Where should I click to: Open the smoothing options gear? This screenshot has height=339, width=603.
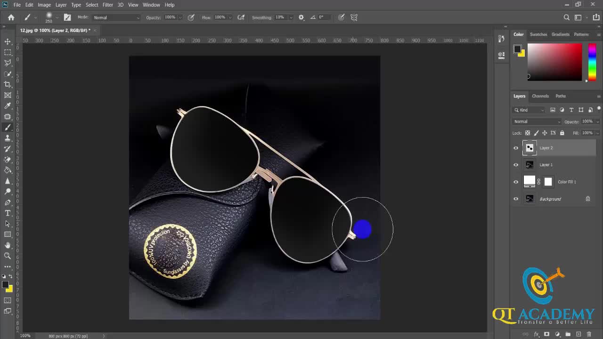click(x=301, y=17)
